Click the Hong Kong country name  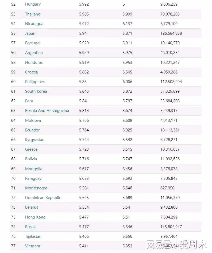coord(35,217)
